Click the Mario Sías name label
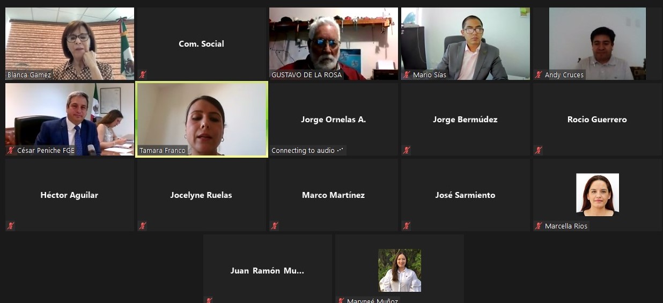Viewport: 663px width, 303px height. click(x=430, y=75)
